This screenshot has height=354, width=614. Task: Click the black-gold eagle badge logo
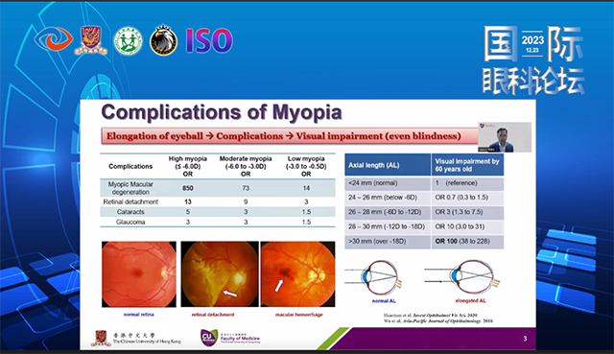(x=164, y=40)
